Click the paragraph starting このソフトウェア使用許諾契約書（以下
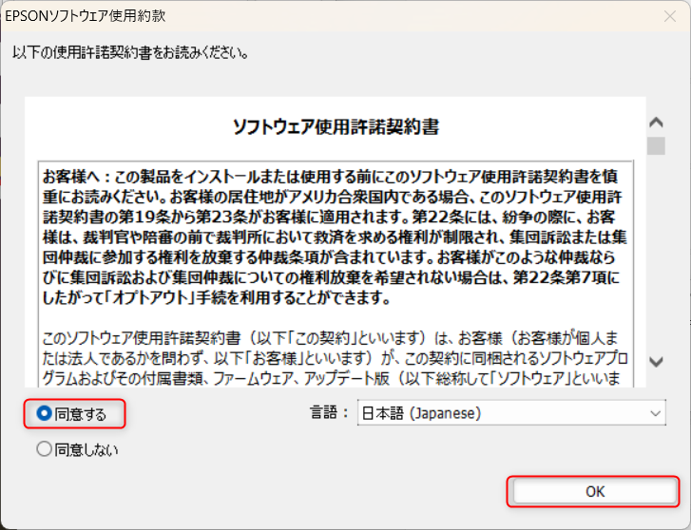The width and height of the screenshot is (691, 530). tap(335, 359)
